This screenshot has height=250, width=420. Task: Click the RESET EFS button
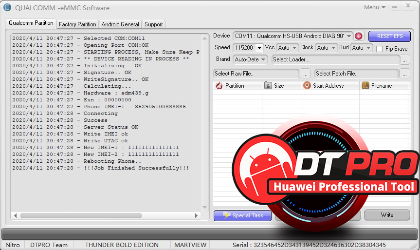pos(389,36)
